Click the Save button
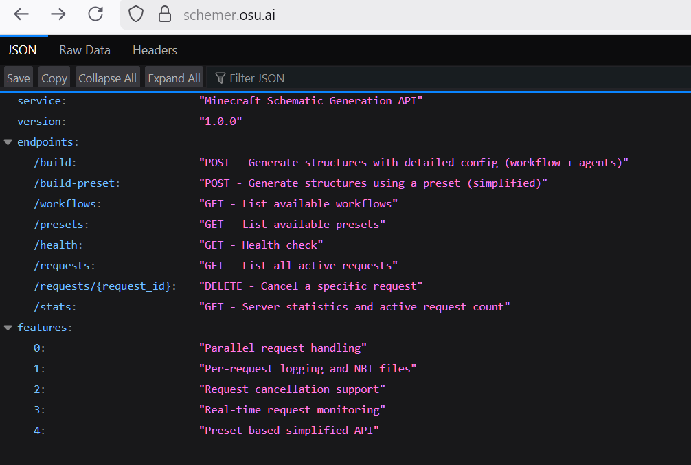This screenshot has width=691, height=465. coord(19,78)
